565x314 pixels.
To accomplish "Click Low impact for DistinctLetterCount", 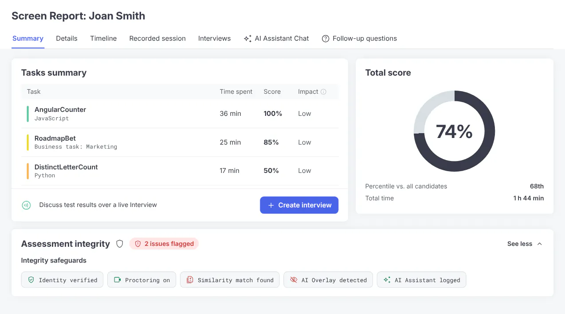I will 305,171.
